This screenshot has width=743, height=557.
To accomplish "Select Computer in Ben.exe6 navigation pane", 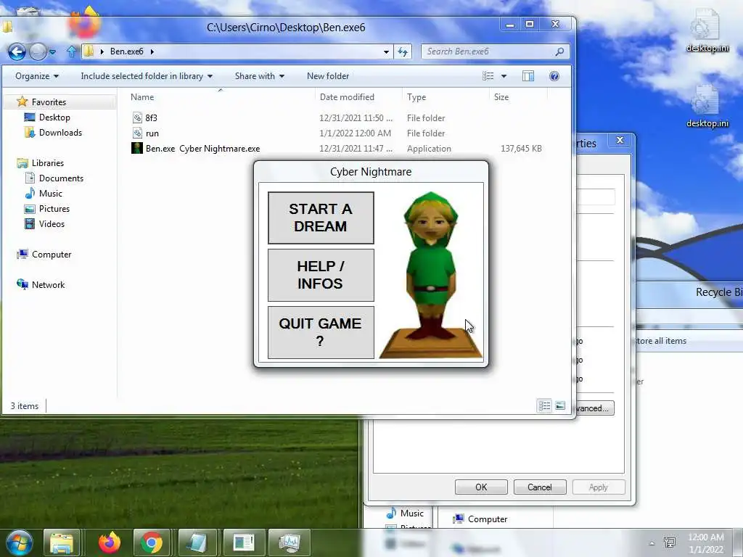I will (x=52, y=255).
